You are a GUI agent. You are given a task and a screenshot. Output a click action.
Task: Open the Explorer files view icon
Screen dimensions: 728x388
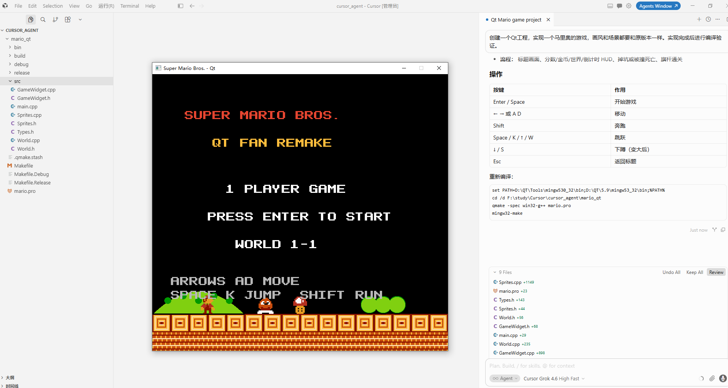(31, 20)
